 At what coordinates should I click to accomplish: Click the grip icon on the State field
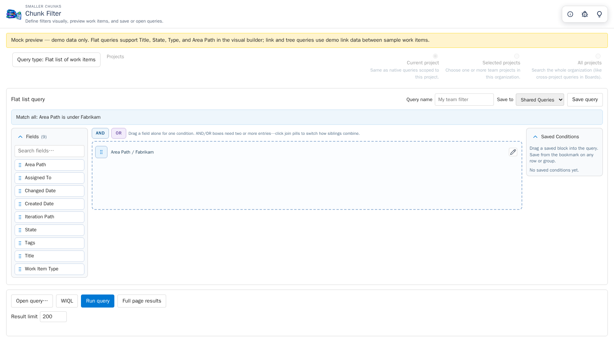(x=20, y=230)
